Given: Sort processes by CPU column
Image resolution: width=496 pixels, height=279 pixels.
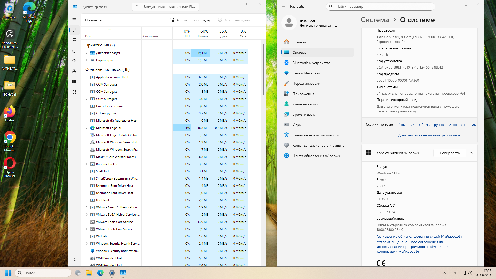Looking at the screenshot, I should pos(182,33).
